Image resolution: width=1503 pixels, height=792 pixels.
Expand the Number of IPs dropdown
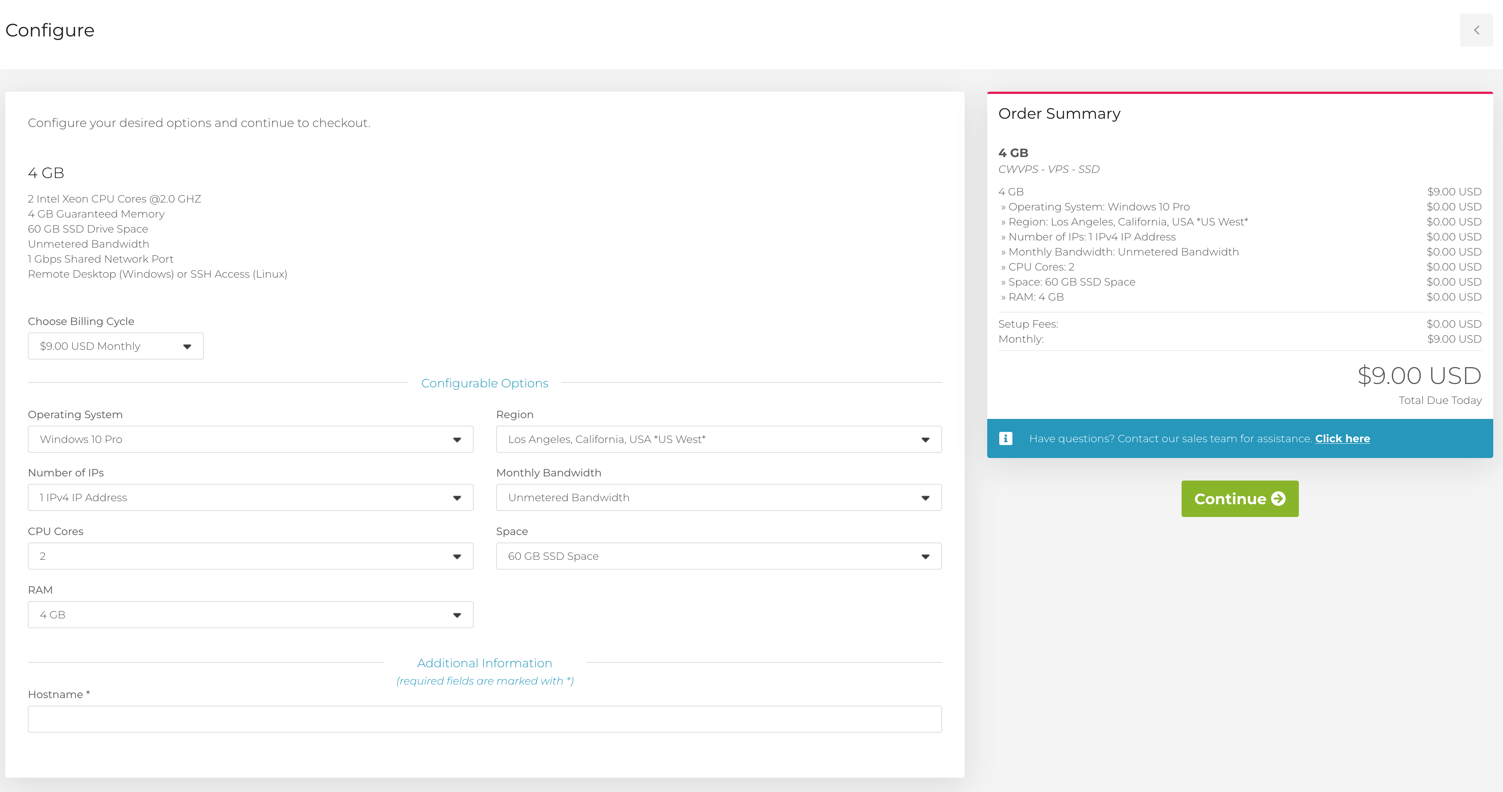(x=250, y=497)
